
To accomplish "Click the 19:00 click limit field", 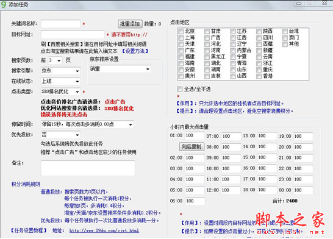I will point(303,137).
